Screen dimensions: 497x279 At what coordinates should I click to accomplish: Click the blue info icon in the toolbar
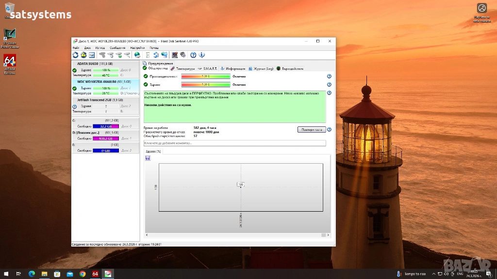pyautogui.click(x=201, y=55)
